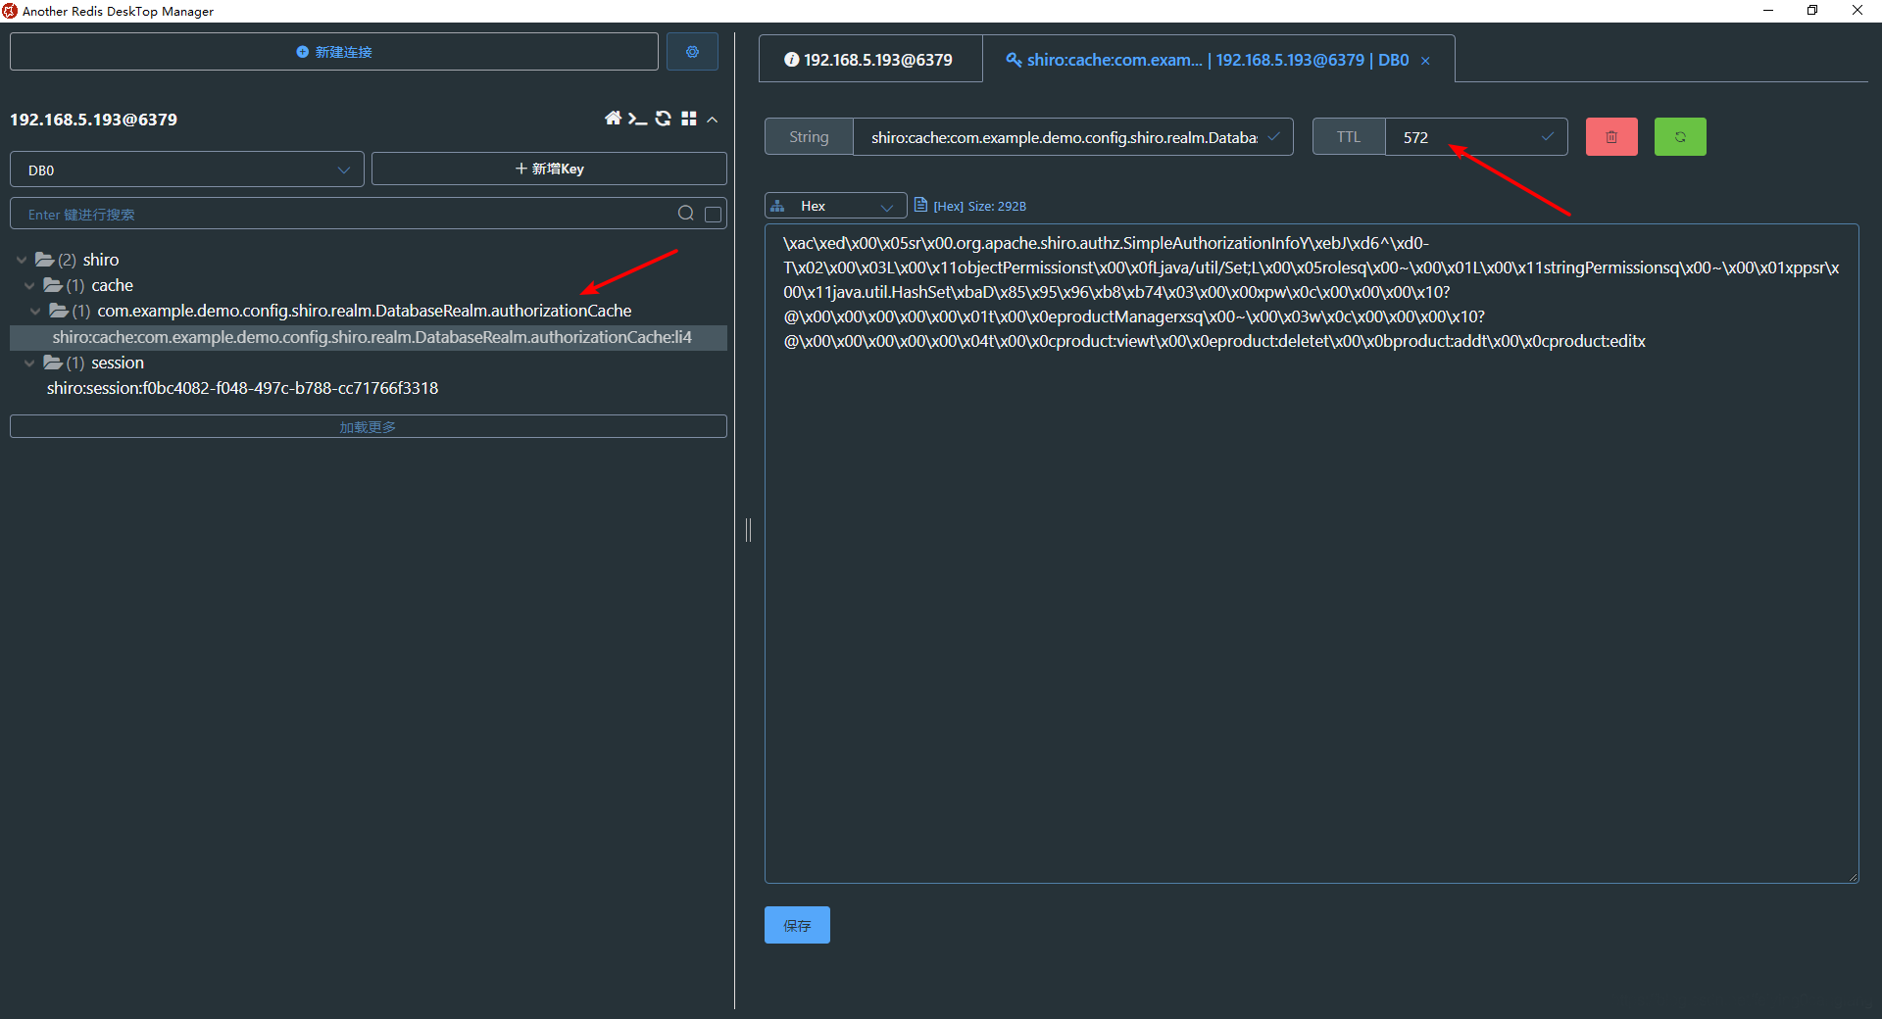Refresh the connection key list
This screenshot has height=1019, width=1882.
click(664, 119)
